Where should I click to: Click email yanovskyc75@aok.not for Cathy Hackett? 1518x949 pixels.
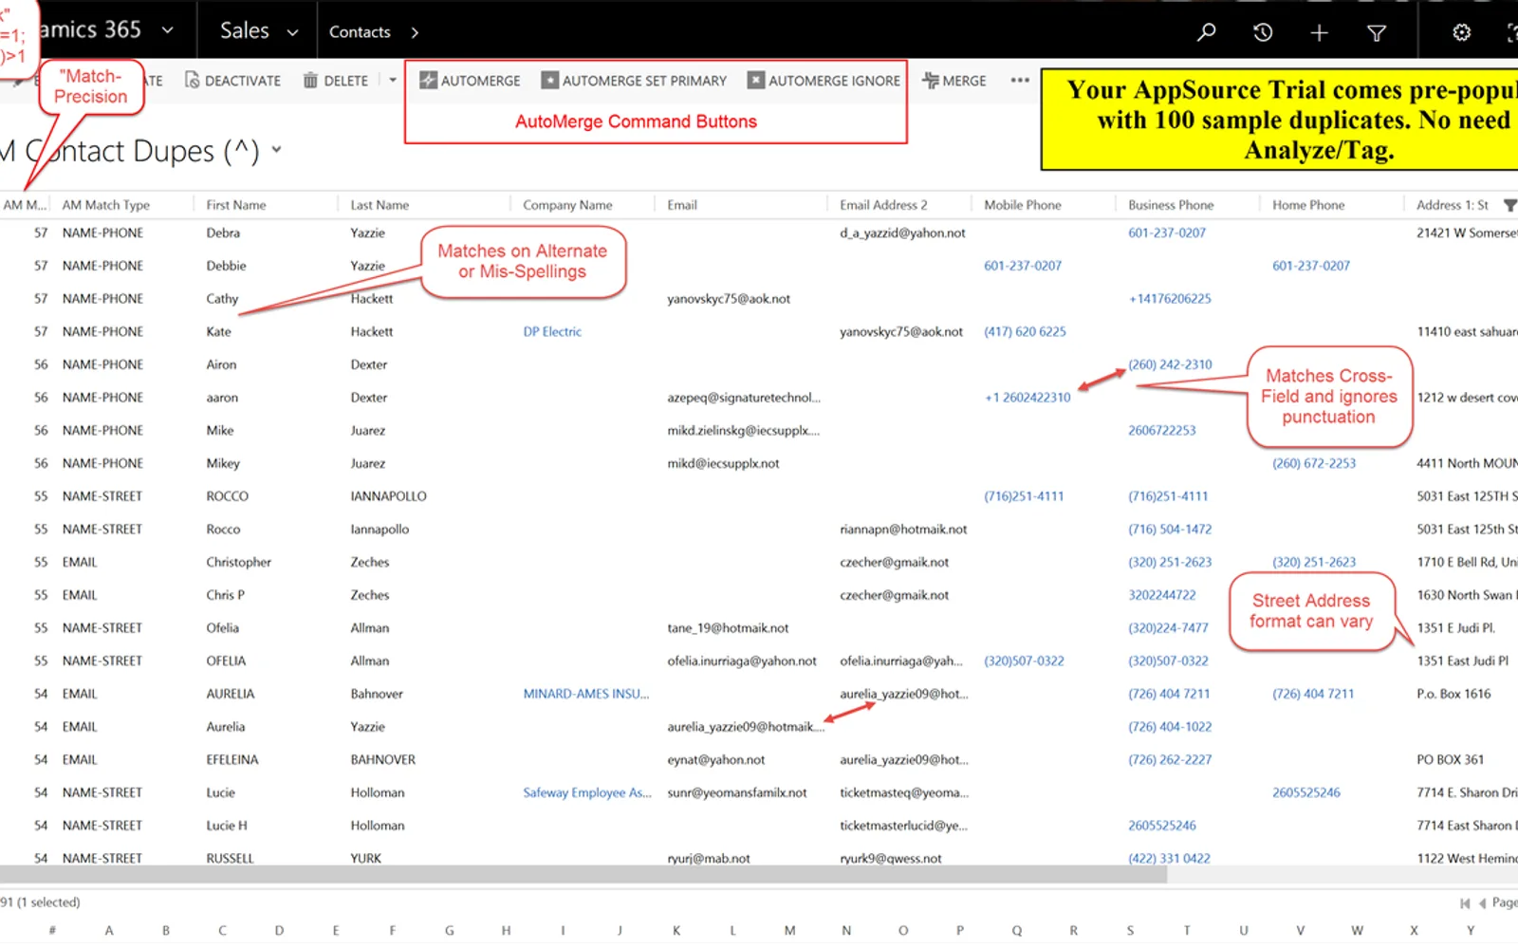click(x=729, y=299)
